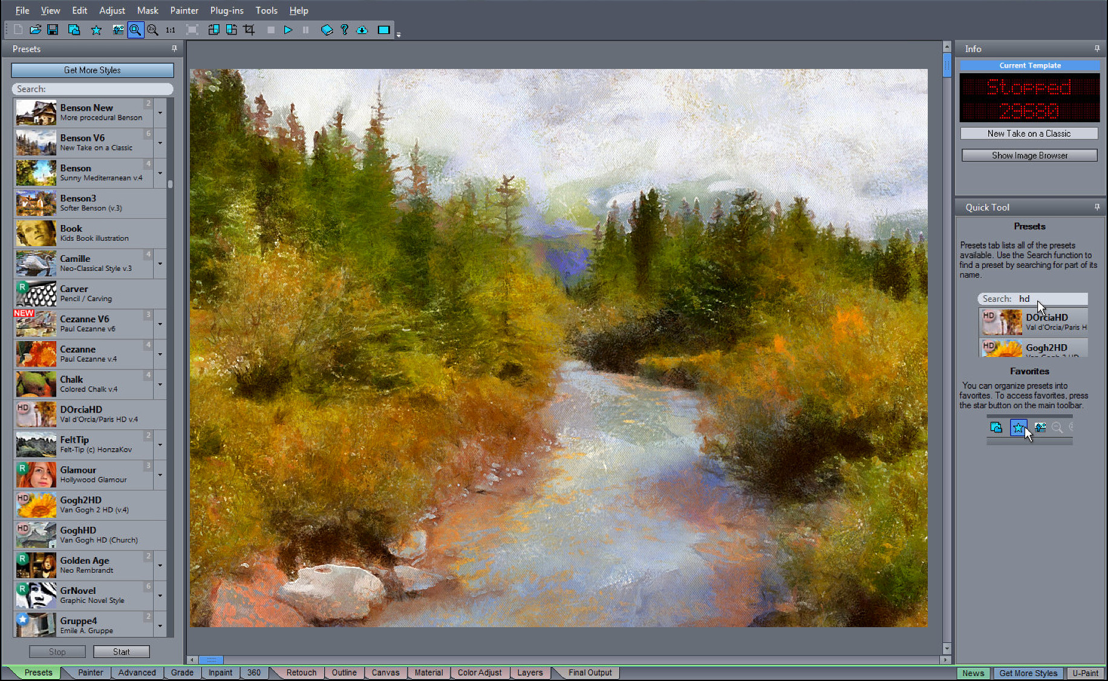
Task: Select the DOrciaHD preset in the list
Action: pos(90,414)
